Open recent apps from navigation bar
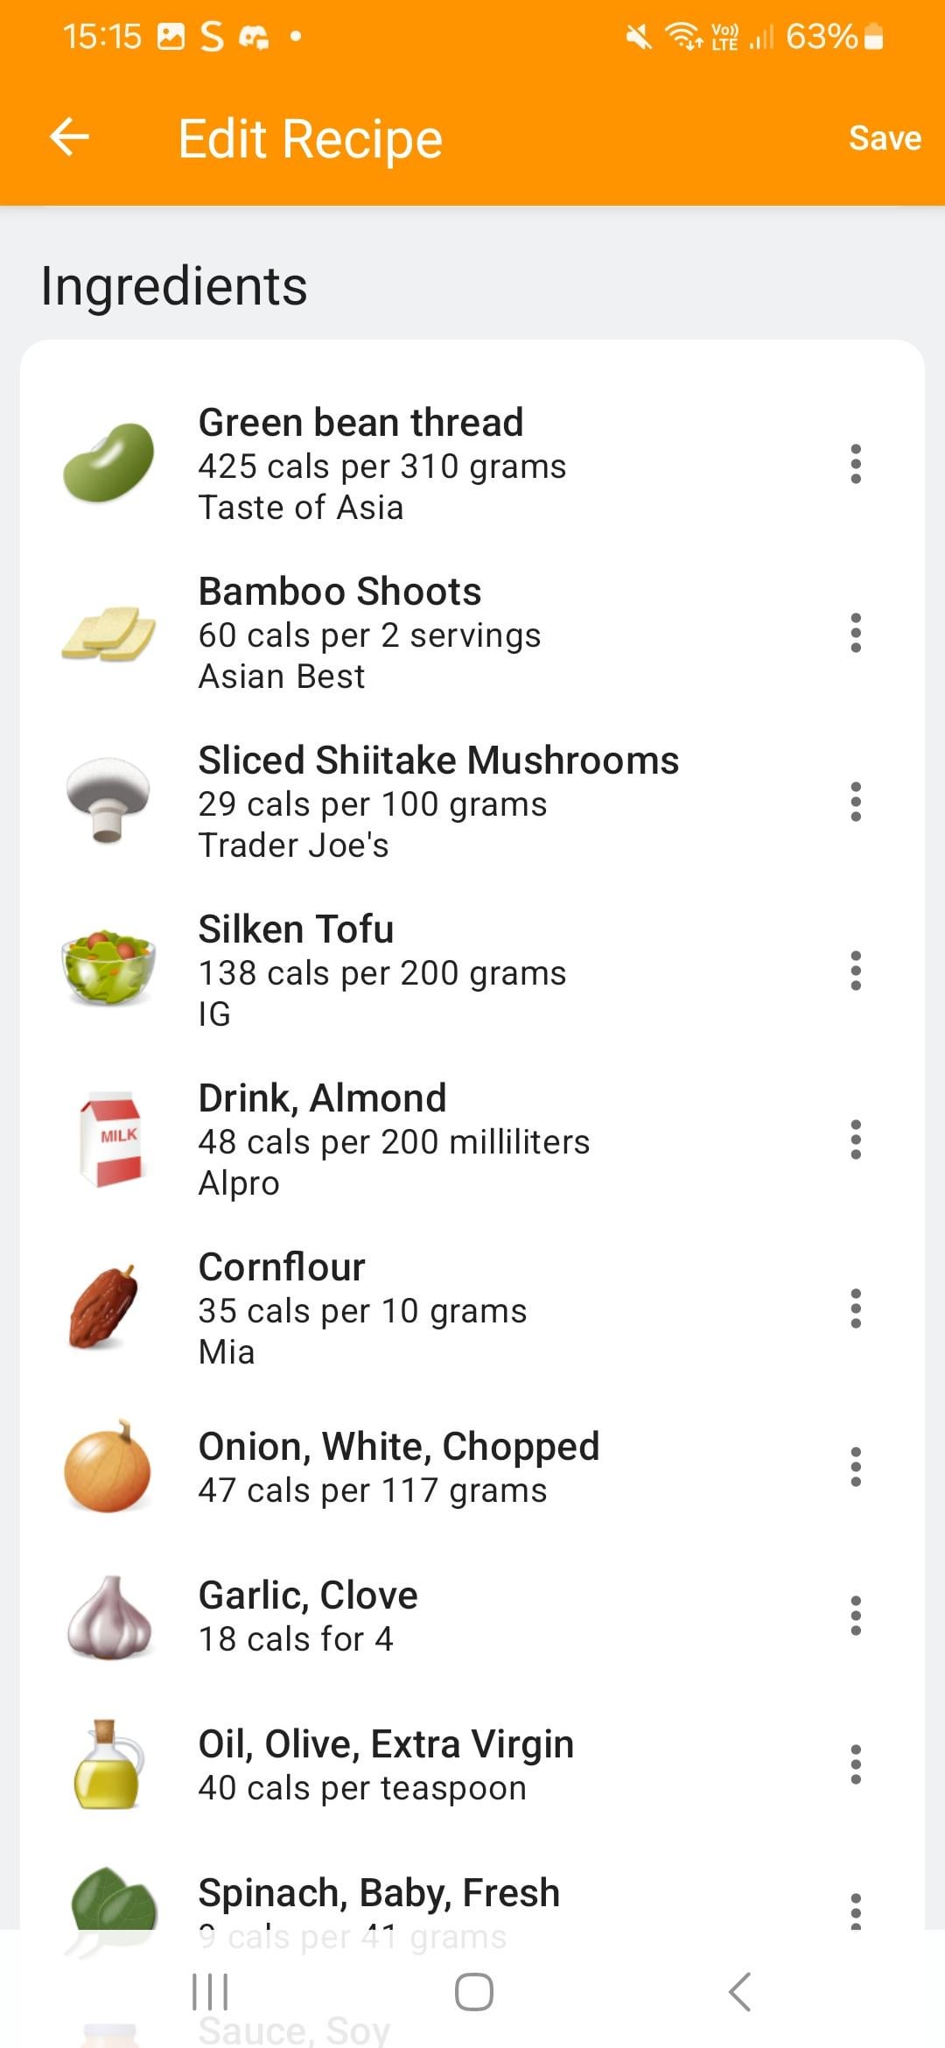Image resolution: width=945 pixels, height=2048 pixels. point(210,1992)
